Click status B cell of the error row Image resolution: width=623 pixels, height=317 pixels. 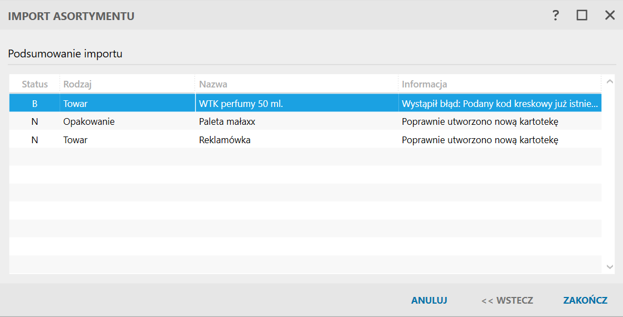[35, 103]
